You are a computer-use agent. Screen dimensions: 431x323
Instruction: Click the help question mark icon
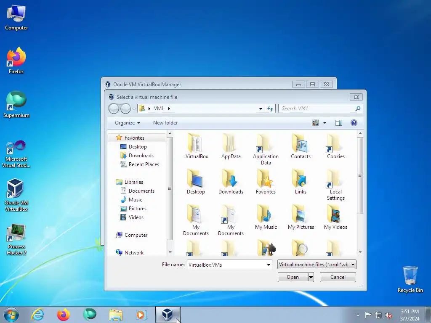(x=354, y=123)
